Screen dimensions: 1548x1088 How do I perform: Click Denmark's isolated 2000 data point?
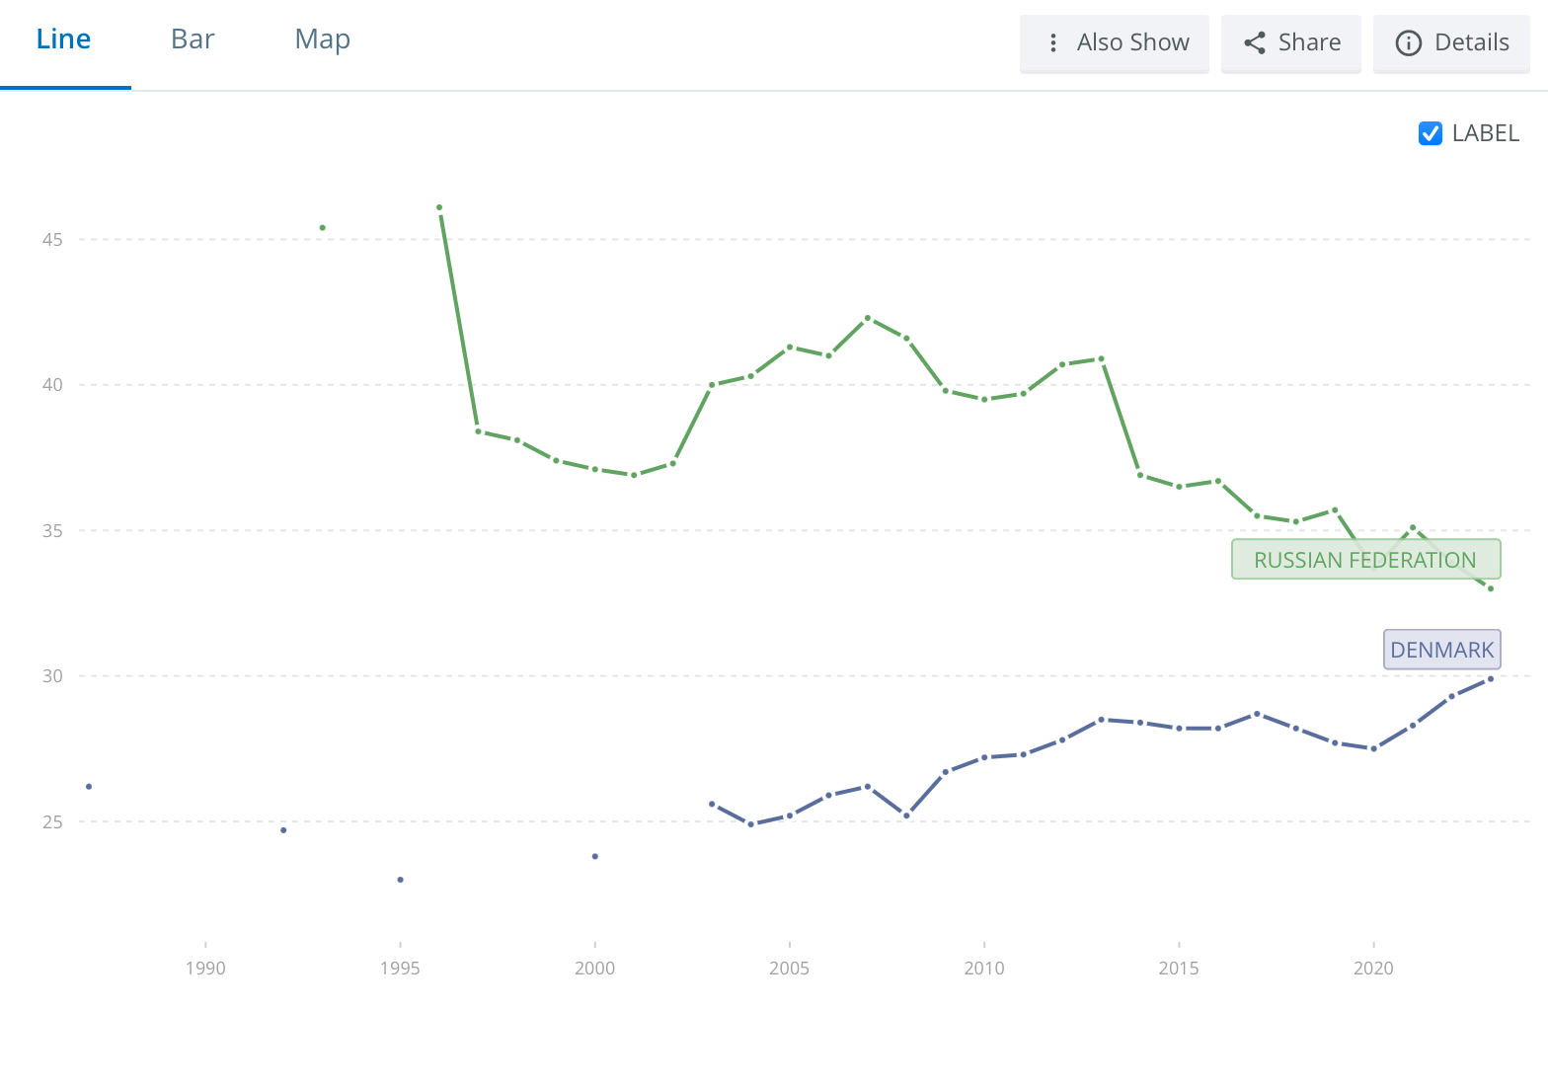pyautogui.click(x=594, y=856)
